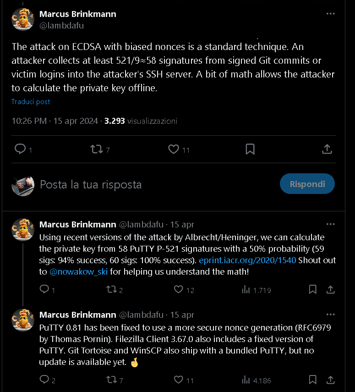Bookmark the main ECDSA attack post
This screenshot has width=355, height=392.
click(250, 149)
